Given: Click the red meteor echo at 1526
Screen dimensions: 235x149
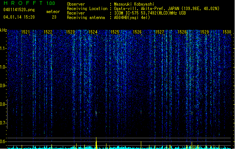Looking at the screenshot, I should tap(141, 112).
